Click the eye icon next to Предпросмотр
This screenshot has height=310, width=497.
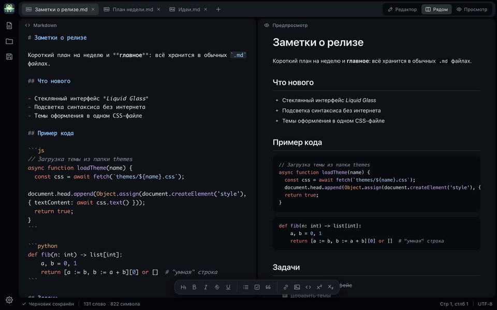pos(267,25)
